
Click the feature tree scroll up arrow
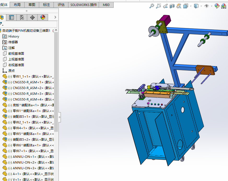click(56, 30)
